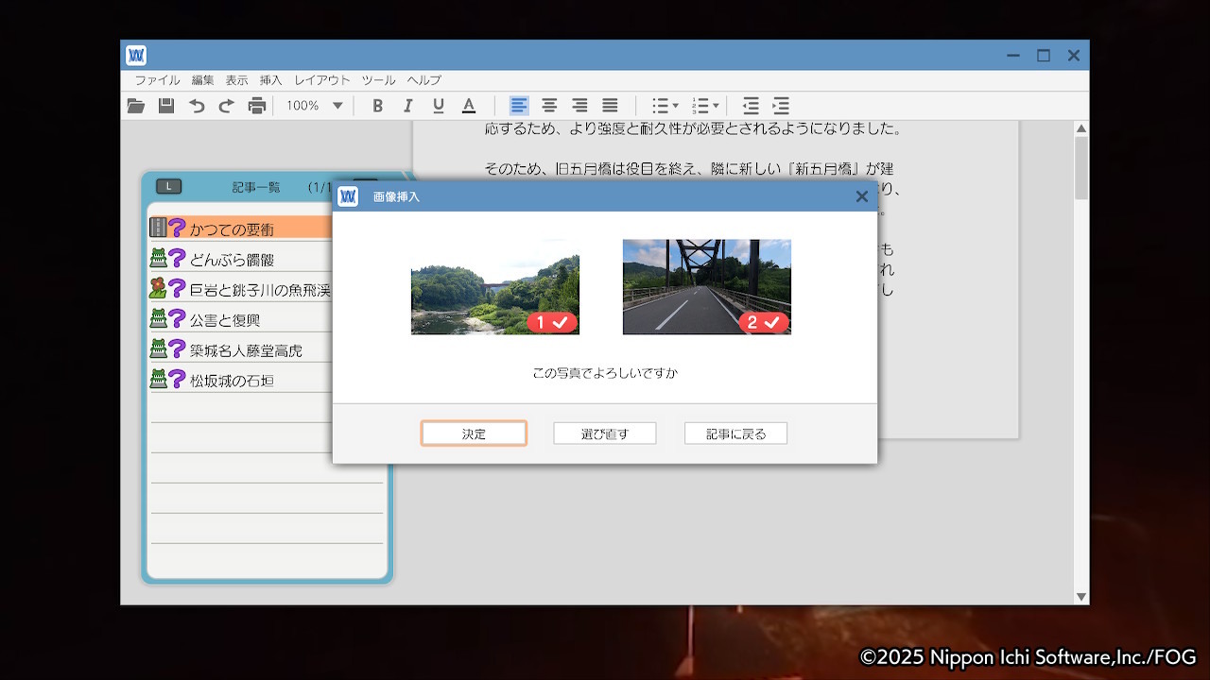Click the open folder icon in toolbar
1210x680 pixels.
(x=136, y=106)
